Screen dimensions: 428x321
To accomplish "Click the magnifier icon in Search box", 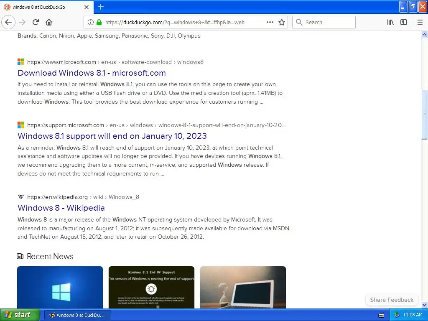I will coord(299,22).
